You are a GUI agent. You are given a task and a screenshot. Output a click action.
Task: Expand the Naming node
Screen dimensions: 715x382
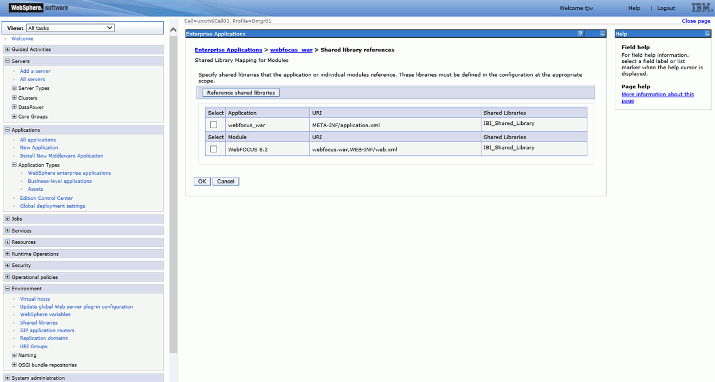14,355
